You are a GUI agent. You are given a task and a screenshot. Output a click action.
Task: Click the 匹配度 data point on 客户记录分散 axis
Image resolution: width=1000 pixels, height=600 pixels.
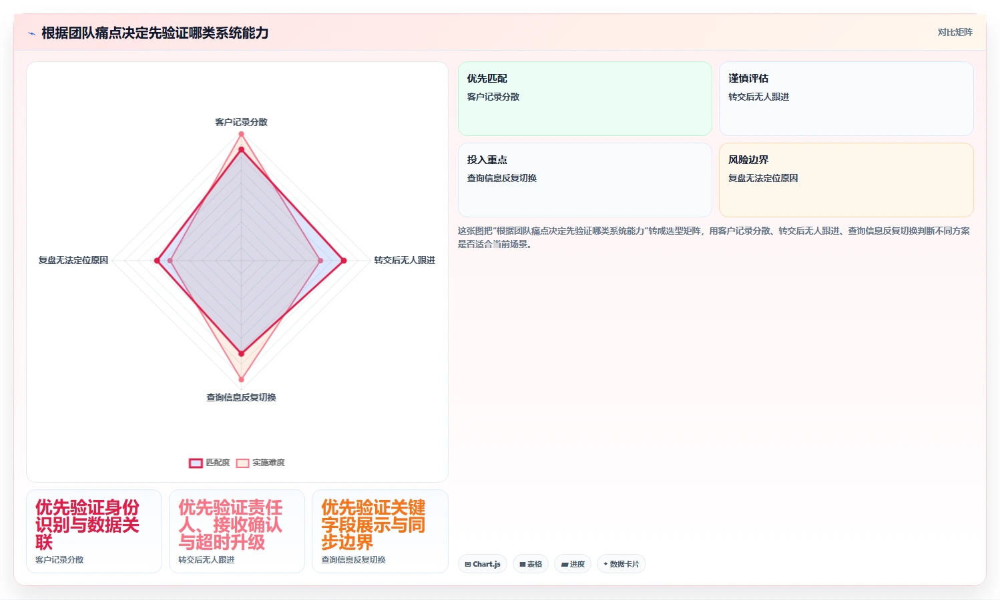(242, 149)
